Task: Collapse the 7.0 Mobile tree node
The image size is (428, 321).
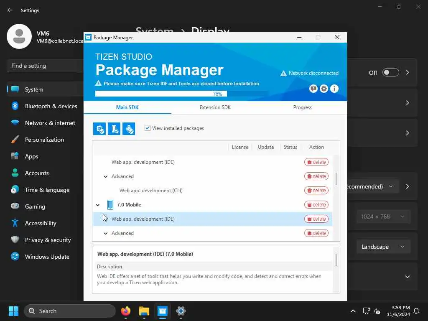Action: [x=98, y=205]
